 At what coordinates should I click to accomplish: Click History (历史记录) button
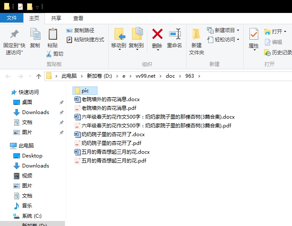(278, 53)
